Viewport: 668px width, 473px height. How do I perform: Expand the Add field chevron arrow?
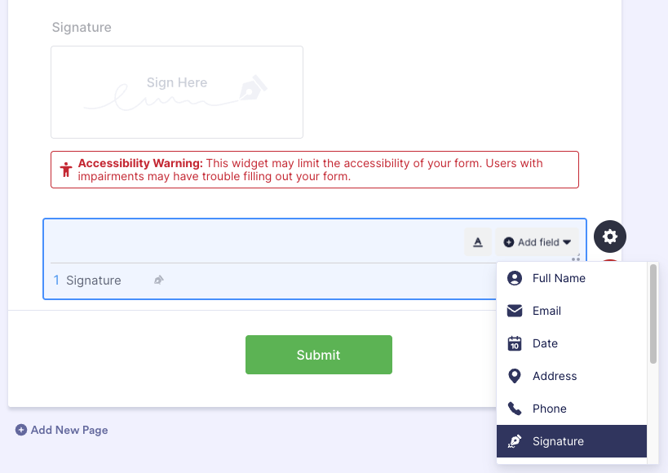tap(566, 241)
